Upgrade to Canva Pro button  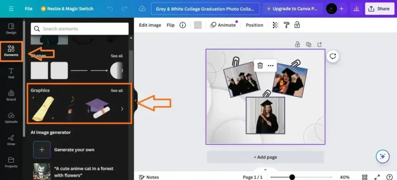coord(292,9)
